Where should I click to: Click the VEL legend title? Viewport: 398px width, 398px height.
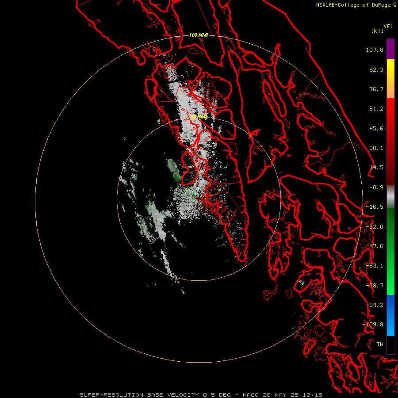(x=388, y=26)
